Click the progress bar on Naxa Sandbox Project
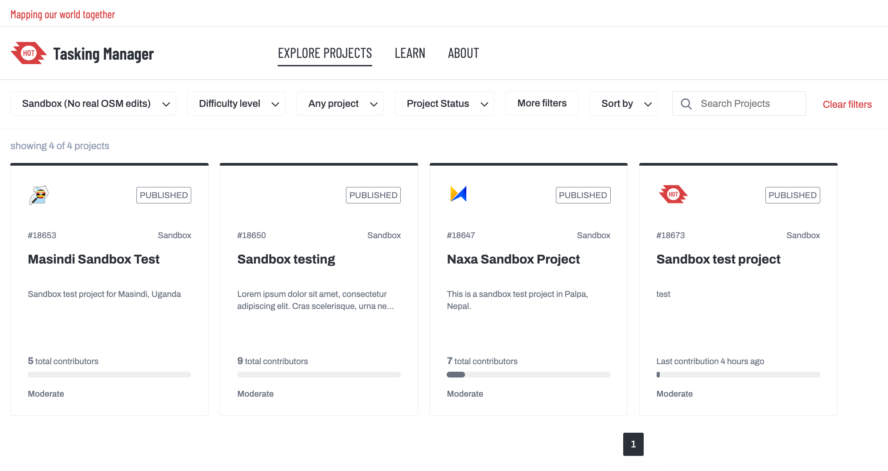Screen dimensions: 888x471 coord(529,374)
